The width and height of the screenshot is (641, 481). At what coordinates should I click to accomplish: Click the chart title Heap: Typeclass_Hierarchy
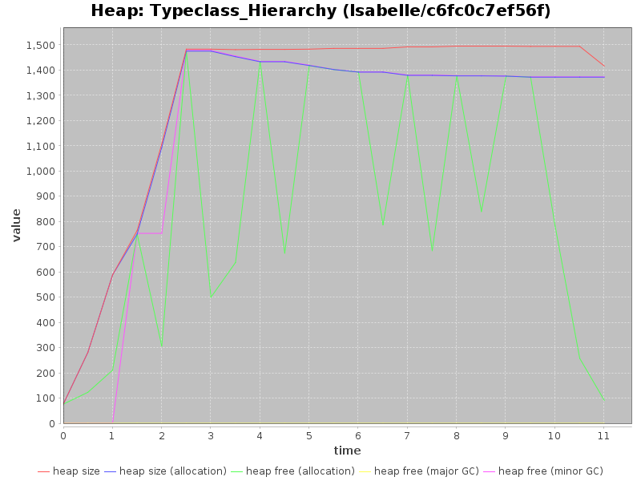click(320, 11)
